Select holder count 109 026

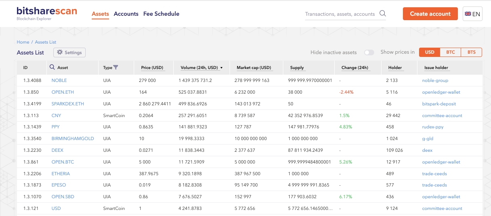(x=394, y=150)
